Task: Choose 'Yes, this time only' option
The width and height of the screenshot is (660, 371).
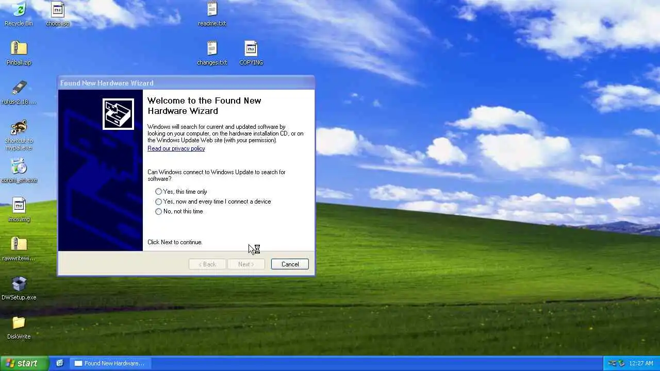Action: [181, 192]
